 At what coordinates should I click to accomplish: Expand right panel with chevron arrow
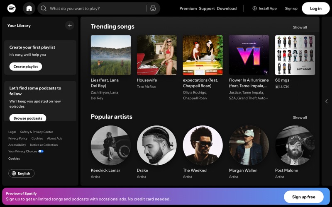[327, 101]
